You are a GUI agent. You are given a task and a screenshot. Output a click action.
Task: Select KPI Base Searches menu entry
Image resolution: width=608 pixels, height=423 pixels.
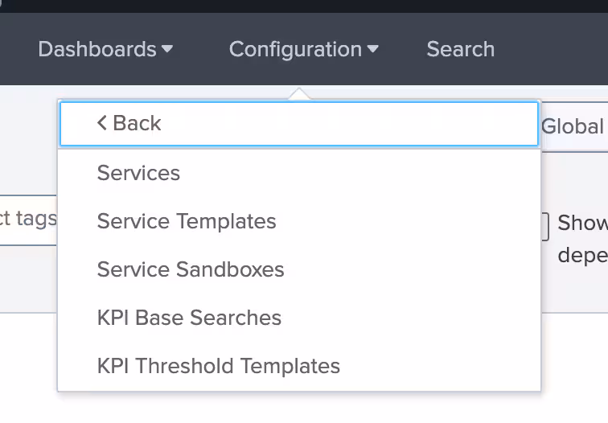(x=189, y=318)
